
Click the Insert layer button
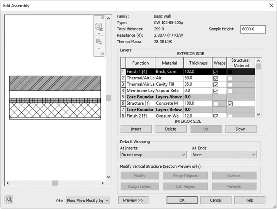pyautogui.click(x=136, y=129)
